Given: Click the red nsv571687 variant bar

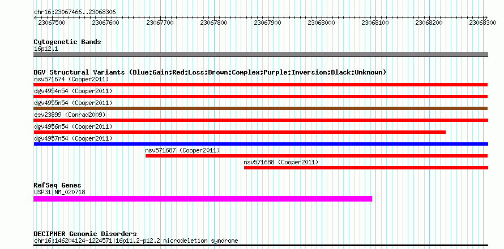Looking at the screenshot, I should (317, 156).
